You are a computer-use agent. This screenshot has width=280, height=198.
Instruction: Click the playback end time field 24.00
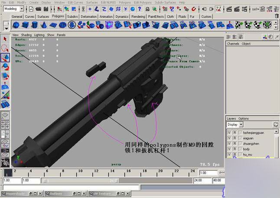tap(202, 181)
